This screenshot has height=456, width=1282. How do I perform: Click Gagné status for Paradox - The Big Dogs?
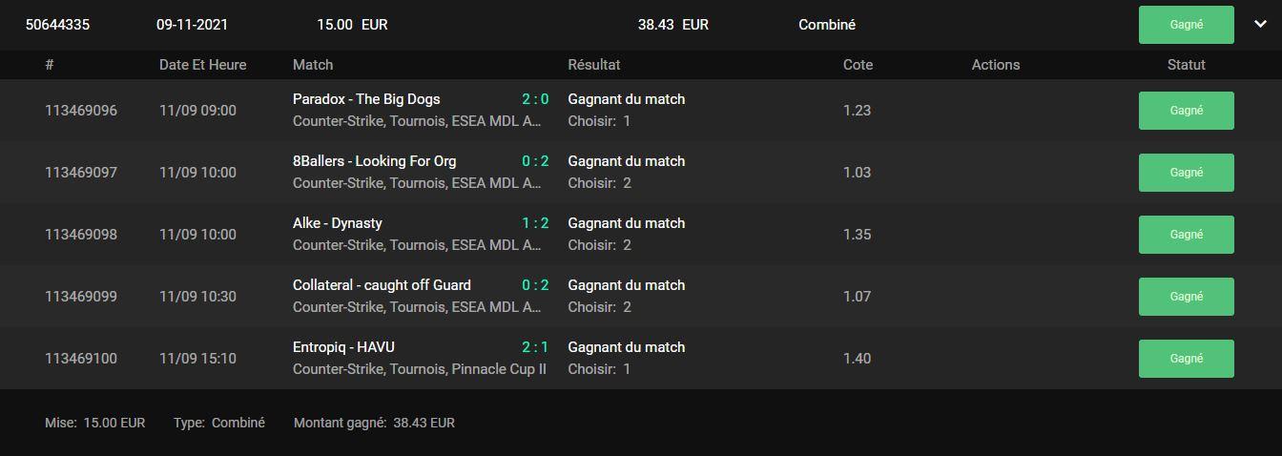[x=1186, y=111]
